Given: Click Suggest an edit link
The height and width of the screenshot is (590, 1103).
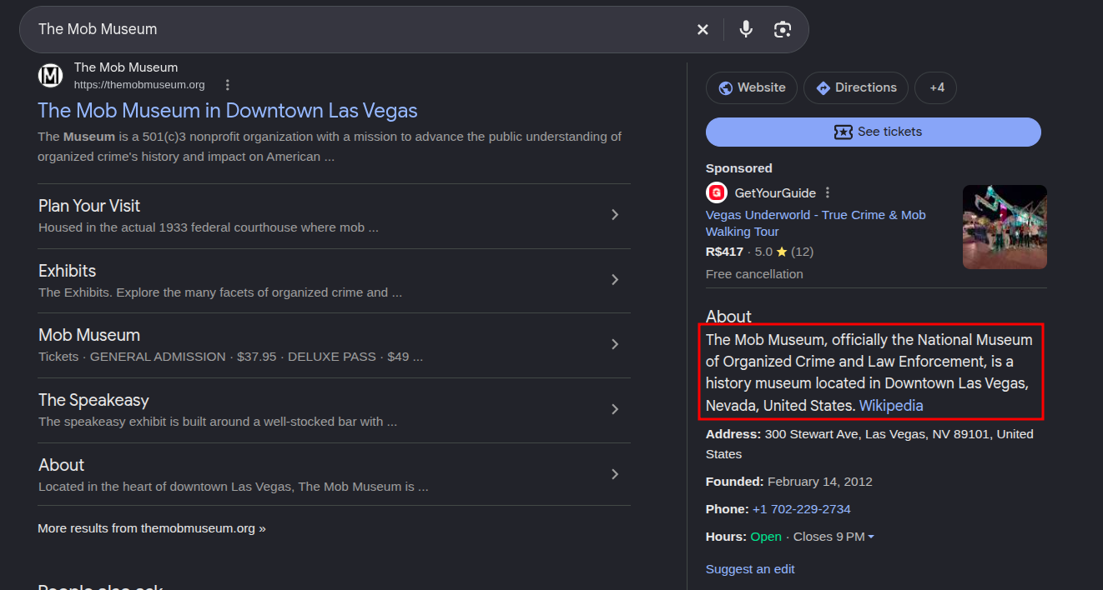Looking at the screenshot, I should click(x=750, y=569).
